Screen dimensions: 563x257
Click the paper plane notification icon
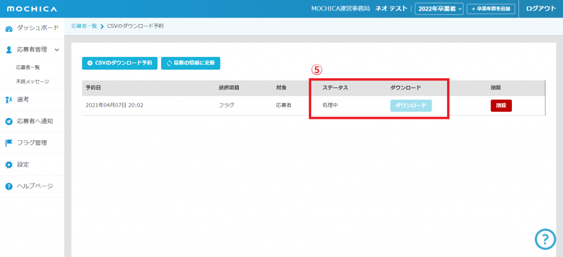9,121
